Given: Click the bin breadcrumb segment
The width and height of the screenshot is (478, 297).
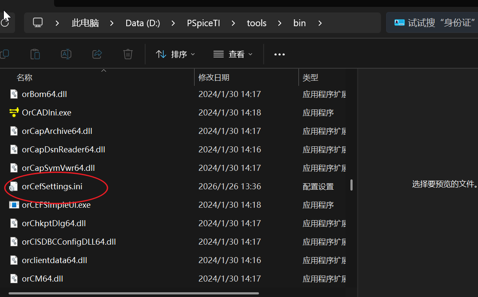Looking at the screenshot, I should point(299,23).
